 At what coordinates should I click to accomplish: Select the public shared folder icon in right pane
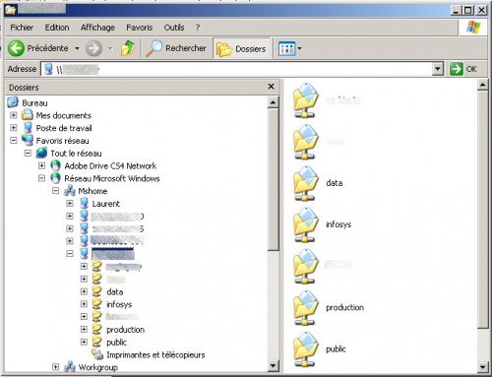click(305, 349)
